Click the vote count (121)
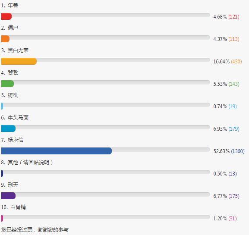The width and height of the screenshot is (249, 235). coord(234,17)
